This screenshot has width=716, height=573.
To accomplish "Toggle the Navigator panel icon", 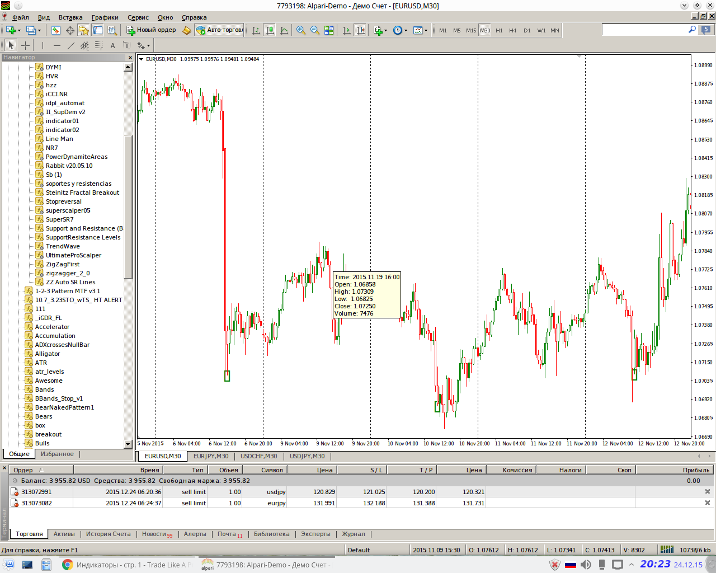I will click(x=84, y=30).
